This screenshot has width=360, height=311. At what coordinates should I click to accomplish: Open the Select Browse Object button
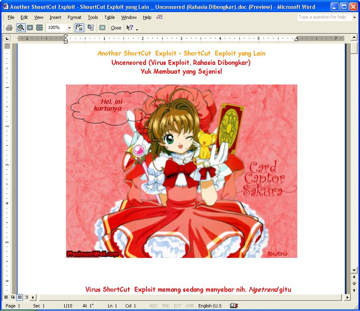tap(354, 283)
